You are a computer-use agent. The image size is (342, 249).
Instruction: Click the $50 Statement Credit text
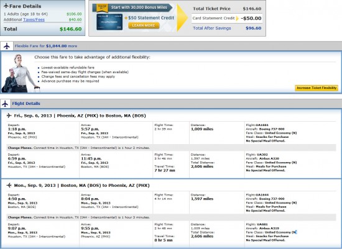coord(151,18)
